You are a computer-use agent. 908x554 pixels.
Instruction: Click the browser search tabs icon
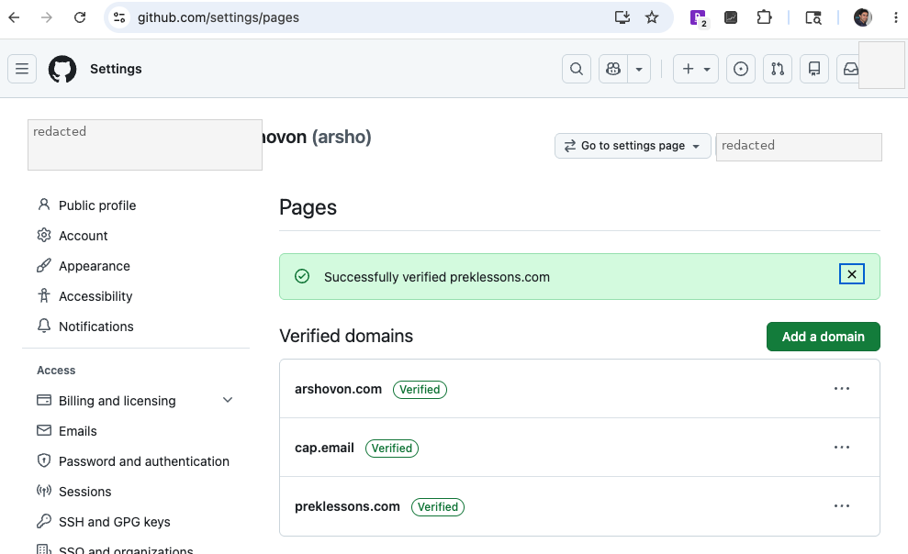[813, 18]
